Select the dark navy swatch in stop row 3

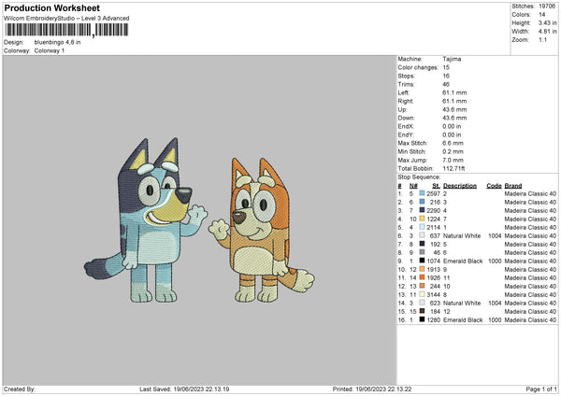[422, 210]
